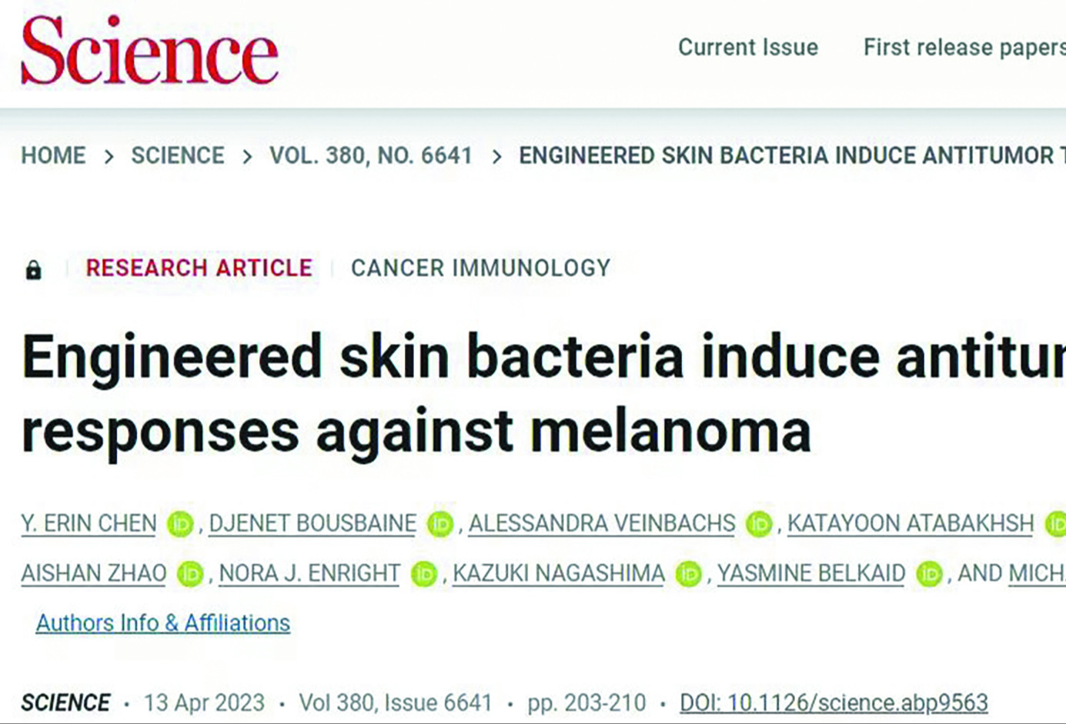The width and height of the screenshot is (1066, 724).
Task: Click ORCID icon next to Yasmine Belkaid
Action: tap(929, 574)
